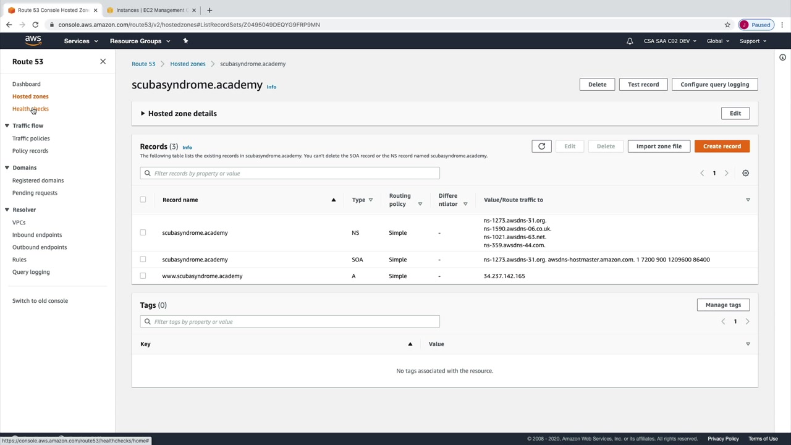Open the info panel icon at right edge
This screenshot has width=791, height=445.
(x=782, y=57)
